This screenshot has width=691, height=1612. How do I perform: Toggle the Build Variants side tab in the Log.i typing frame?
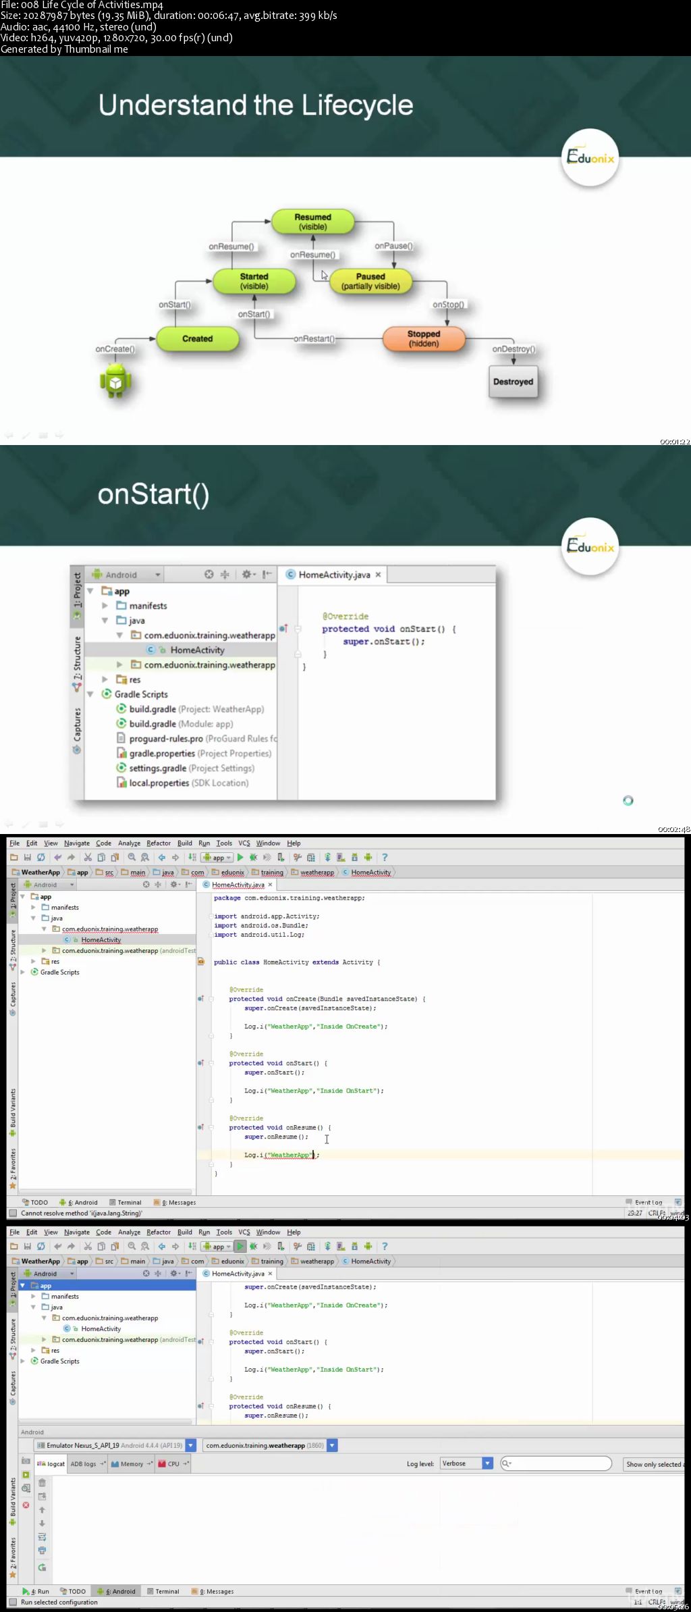point(12,1112)
